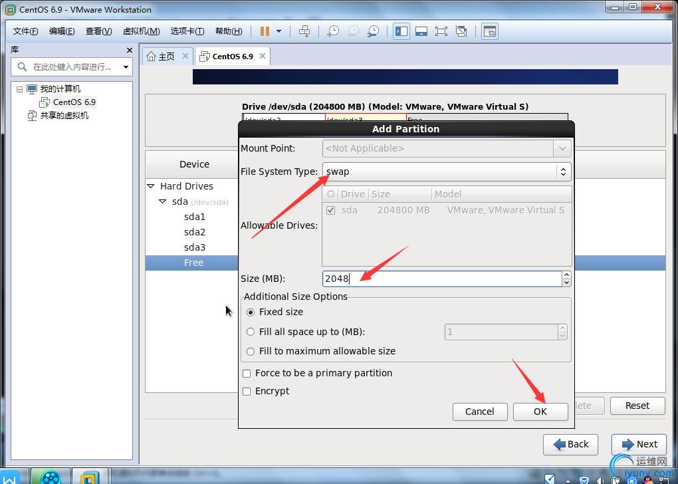Viewport: 678px width, 484px height.
Task: Click the pause virtual machine icon
Action: click(x=265, y=31)
